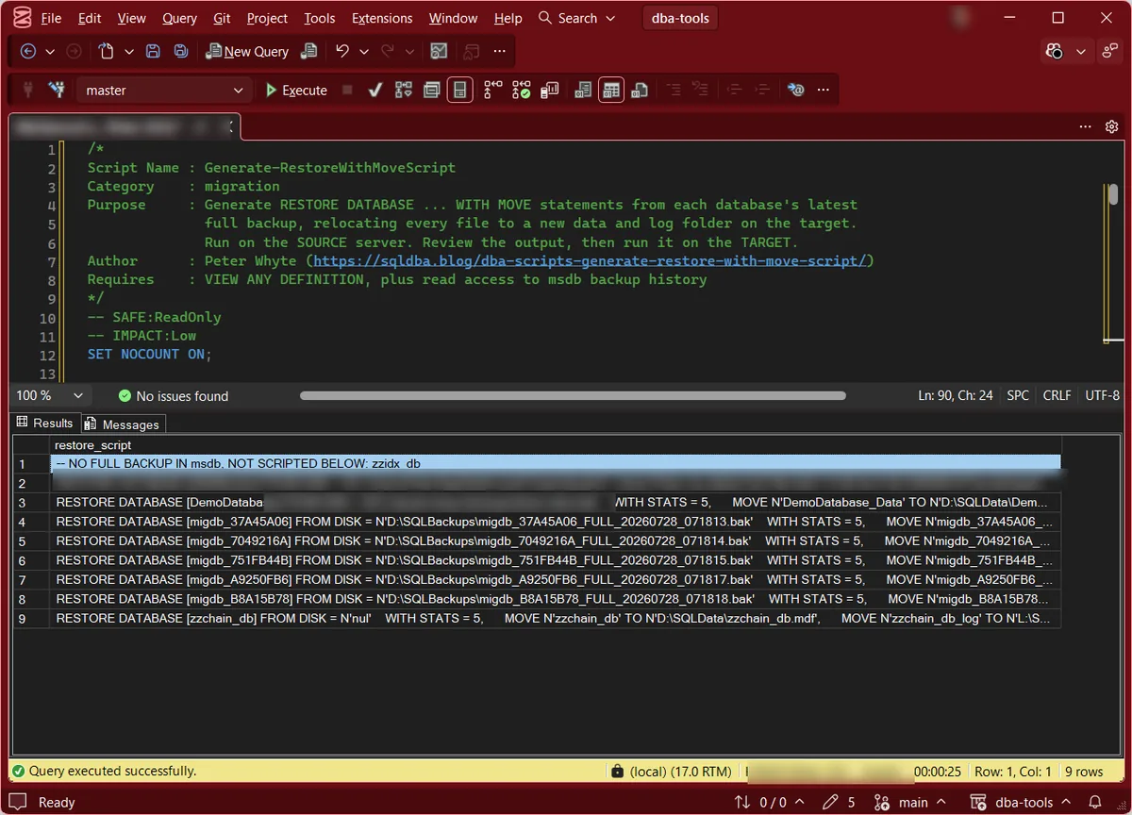Click the No issues found indicator
Screen dimensions: 1132x815
pyautogui.click(x=173, y=396)
